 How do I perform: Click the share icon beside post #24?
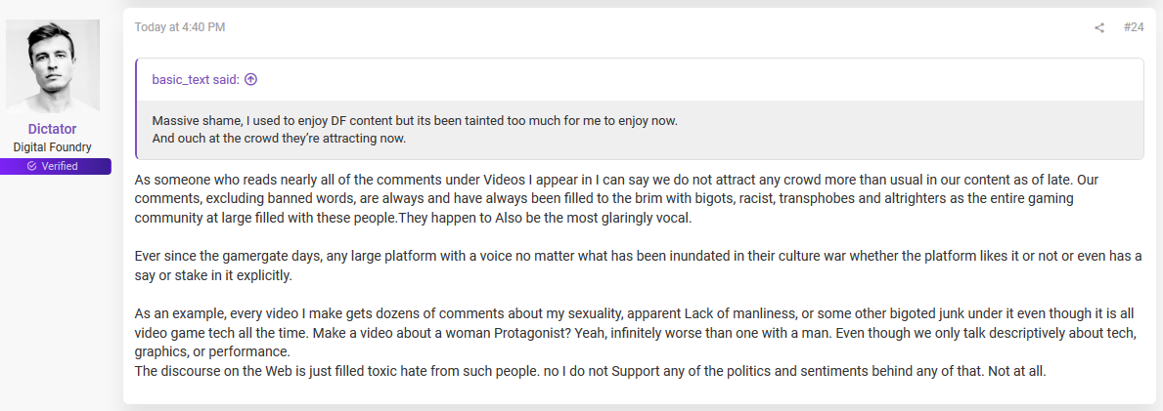coord(1099,28)
